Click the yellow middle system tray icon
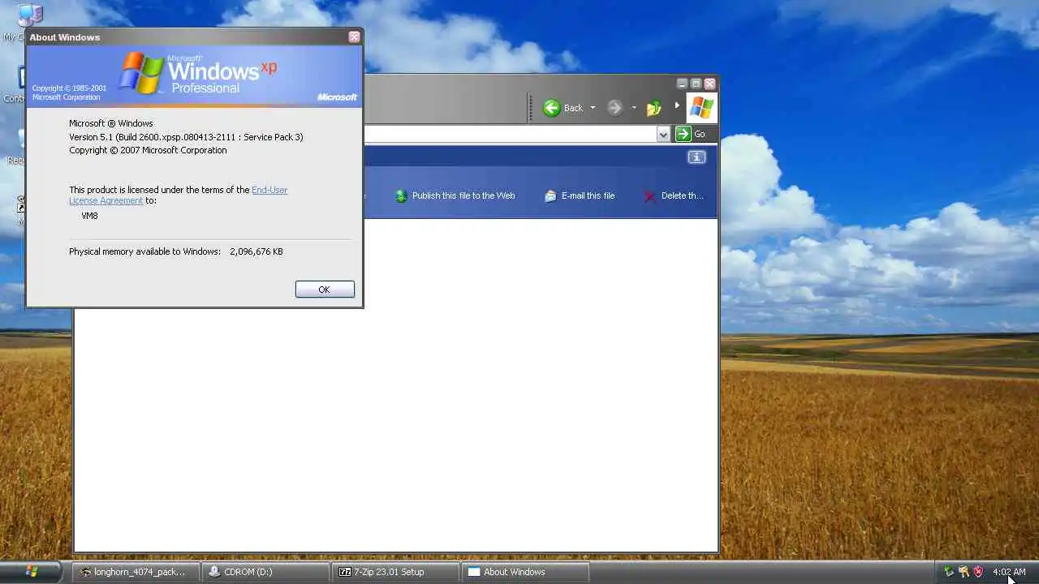 (964, 572)
